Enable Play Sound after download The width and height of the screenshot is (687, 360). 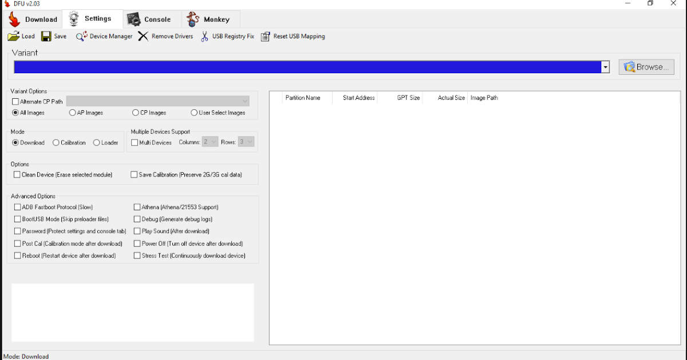click(136, 231)
